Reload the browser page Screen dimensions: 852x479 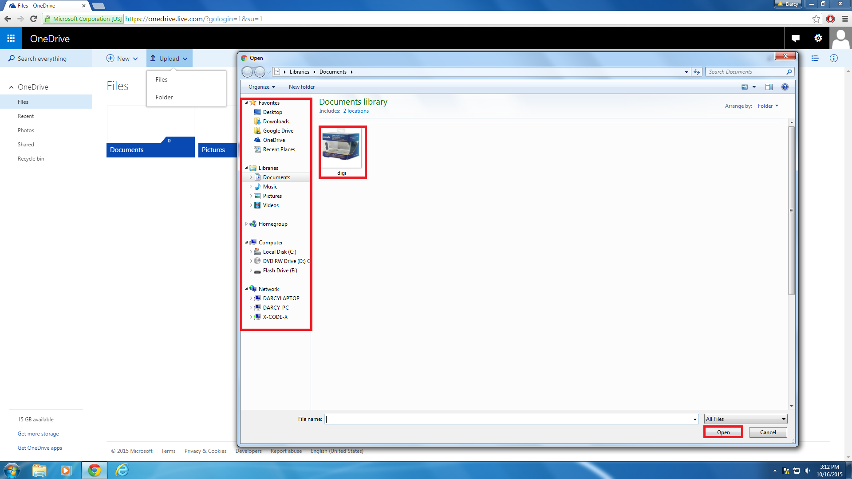pyautogui.click(x=33, y=19)
